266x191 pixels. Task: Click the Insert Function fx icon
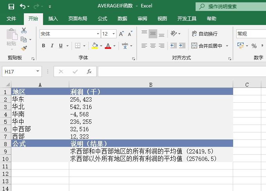click(x=89, y=71)
